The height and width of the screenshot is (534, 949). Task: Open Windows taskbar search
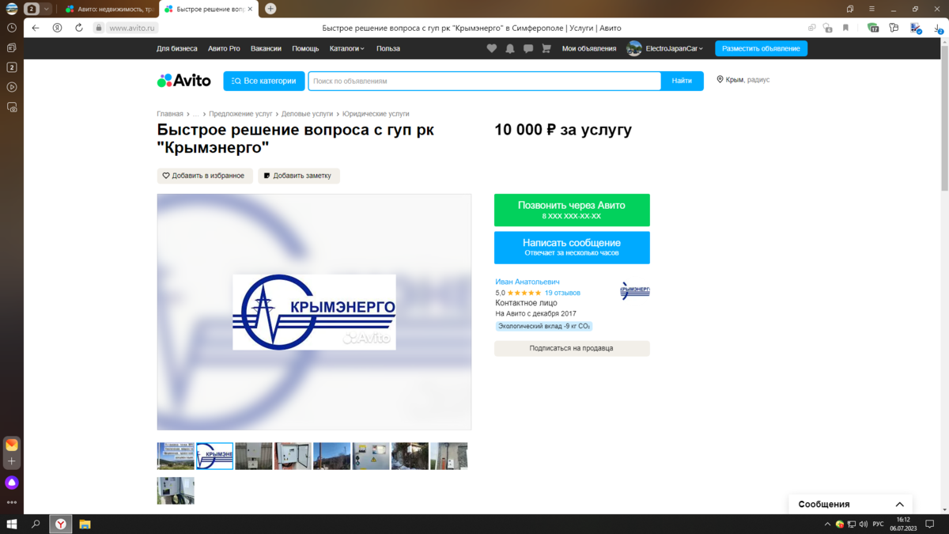pos(36,524)
